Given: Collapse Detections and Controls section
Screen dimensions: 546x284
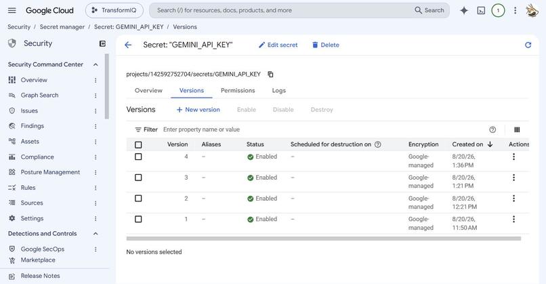Looking at the screenshot, I should [96, 233].
